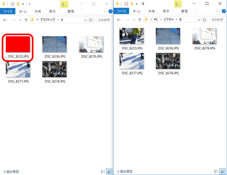Open recent locations dropdown in window B
Screen dimensions: 227x175
[x=134, y=20]
